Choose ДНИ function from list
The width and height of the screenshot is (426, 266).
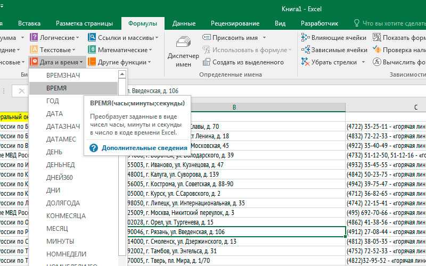pyautogui.click(x=73, y=190)
